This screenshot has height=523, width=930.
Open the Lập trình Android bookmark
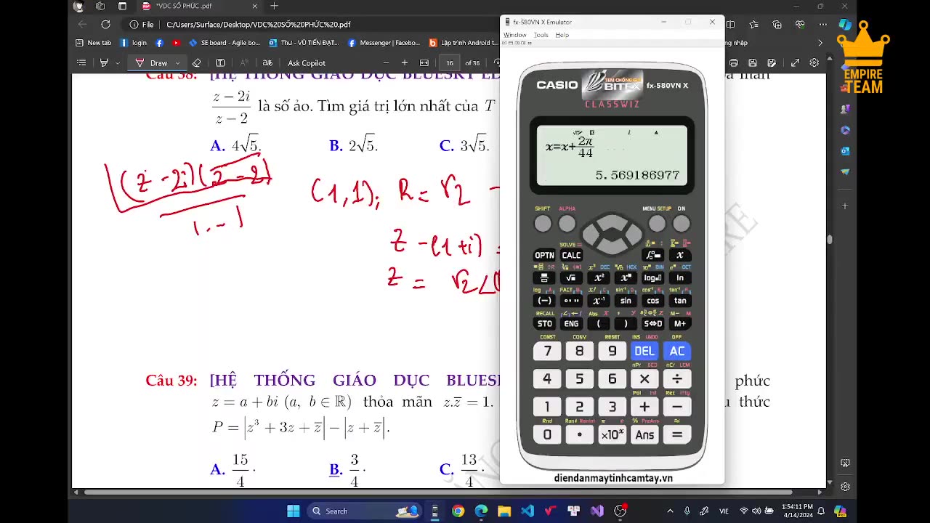[x=464, y=43]
